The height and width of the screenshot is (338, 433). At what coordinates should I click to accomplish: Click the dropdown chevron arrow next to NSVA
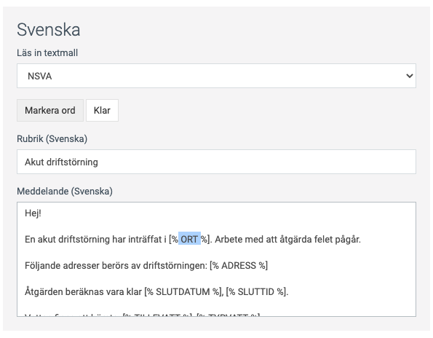pos(410,76)
